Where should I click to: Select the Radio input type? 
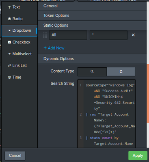pos(19,19)
